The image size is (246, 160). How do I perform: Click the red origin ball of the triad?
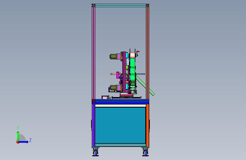pos(18,142)
